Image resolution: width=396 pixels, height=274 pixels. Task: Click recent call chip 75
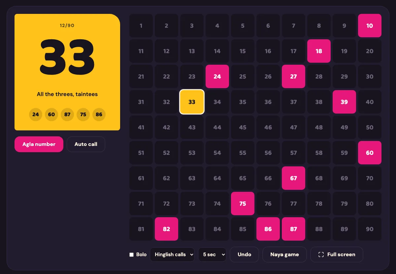(83, 115)
